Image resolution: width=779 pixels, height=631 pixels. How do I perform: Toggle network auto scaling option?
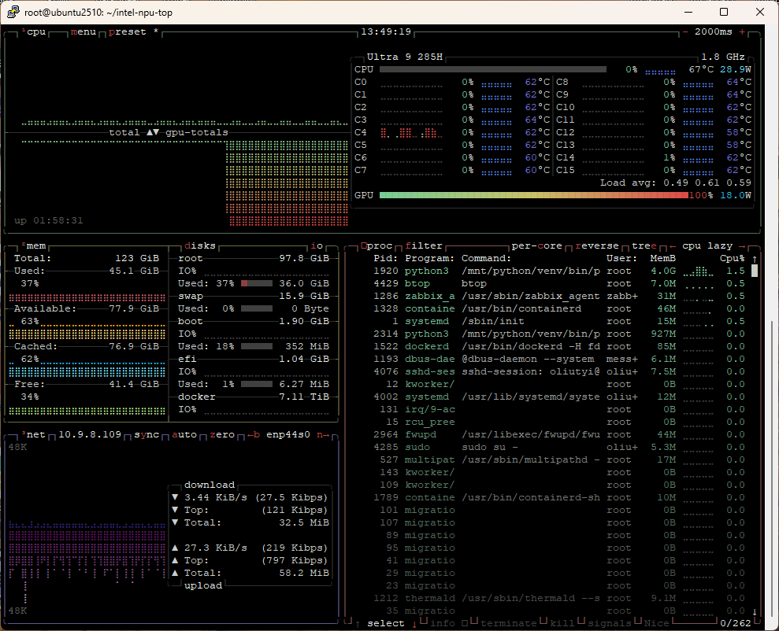pyautogui.click(x=184, y=435)
